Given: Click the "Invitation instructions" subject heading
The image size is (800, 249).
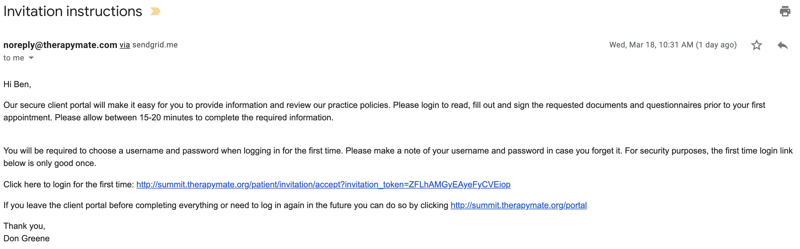Looking at the screenshot, I should [73, 12].
